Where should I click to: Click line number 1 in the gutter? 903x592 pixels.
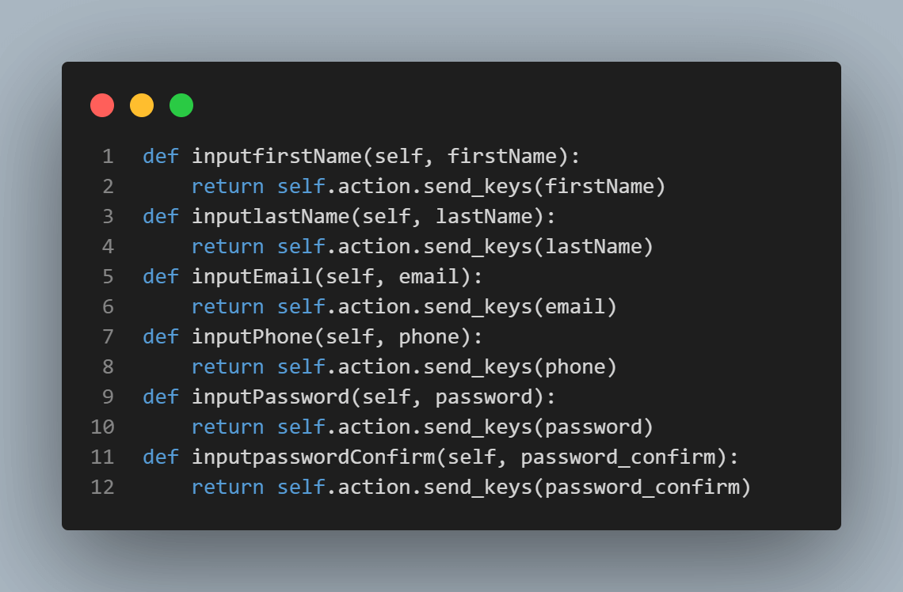(108, 157)
